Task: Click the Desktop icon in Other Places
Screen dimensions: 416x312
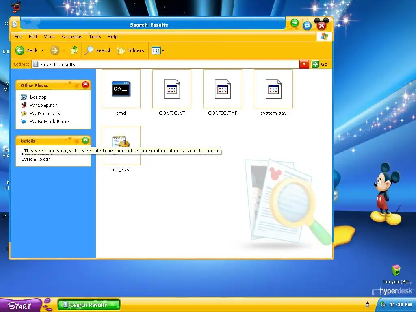Action: click(24, 97)
